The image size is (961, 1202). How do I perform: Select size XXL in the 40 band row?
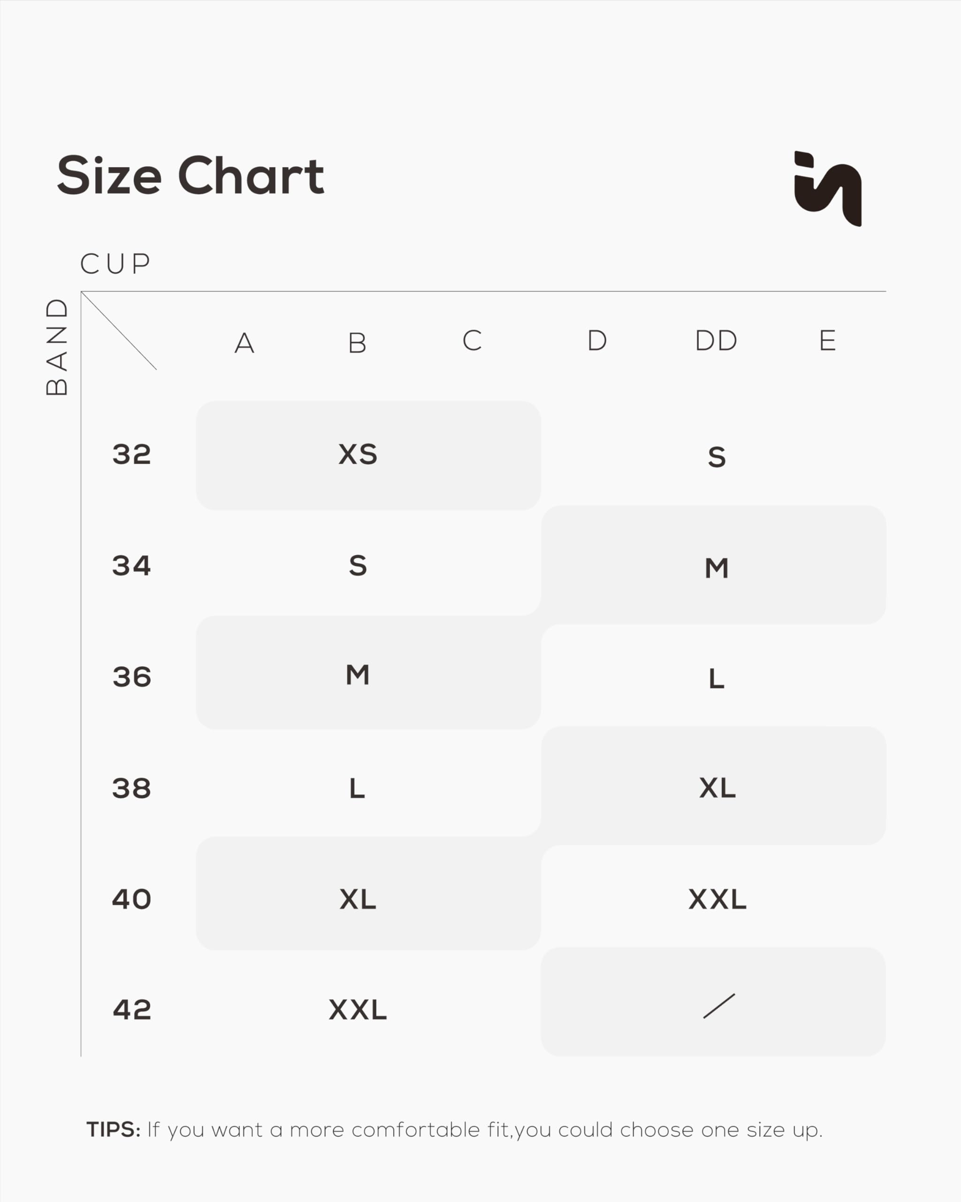point(717,899)
